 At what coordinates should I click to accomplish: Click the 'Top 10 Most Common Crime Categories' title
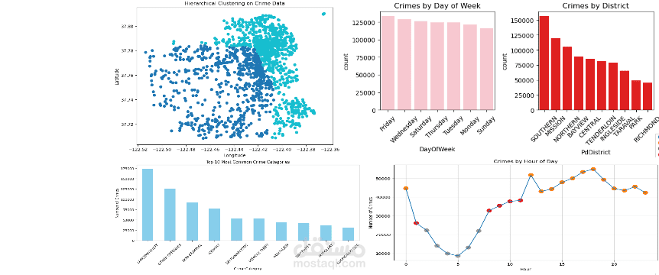point(248,162)
